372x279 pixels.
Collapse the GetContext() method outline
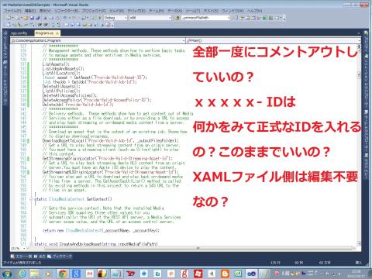pos(31,199)
